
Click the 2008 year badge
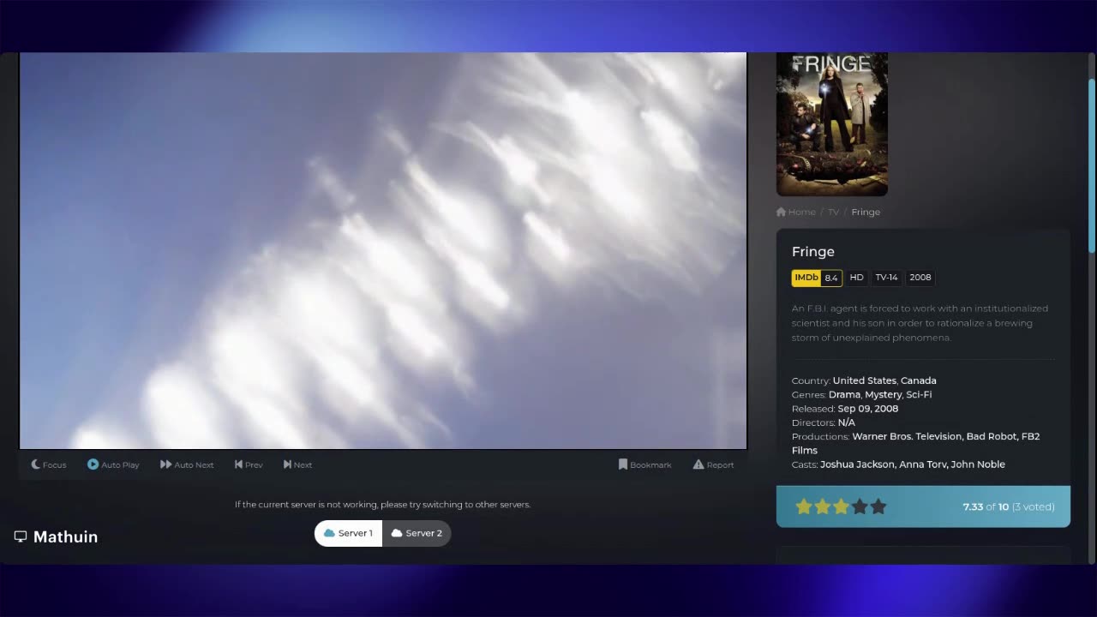coord(920,278)
